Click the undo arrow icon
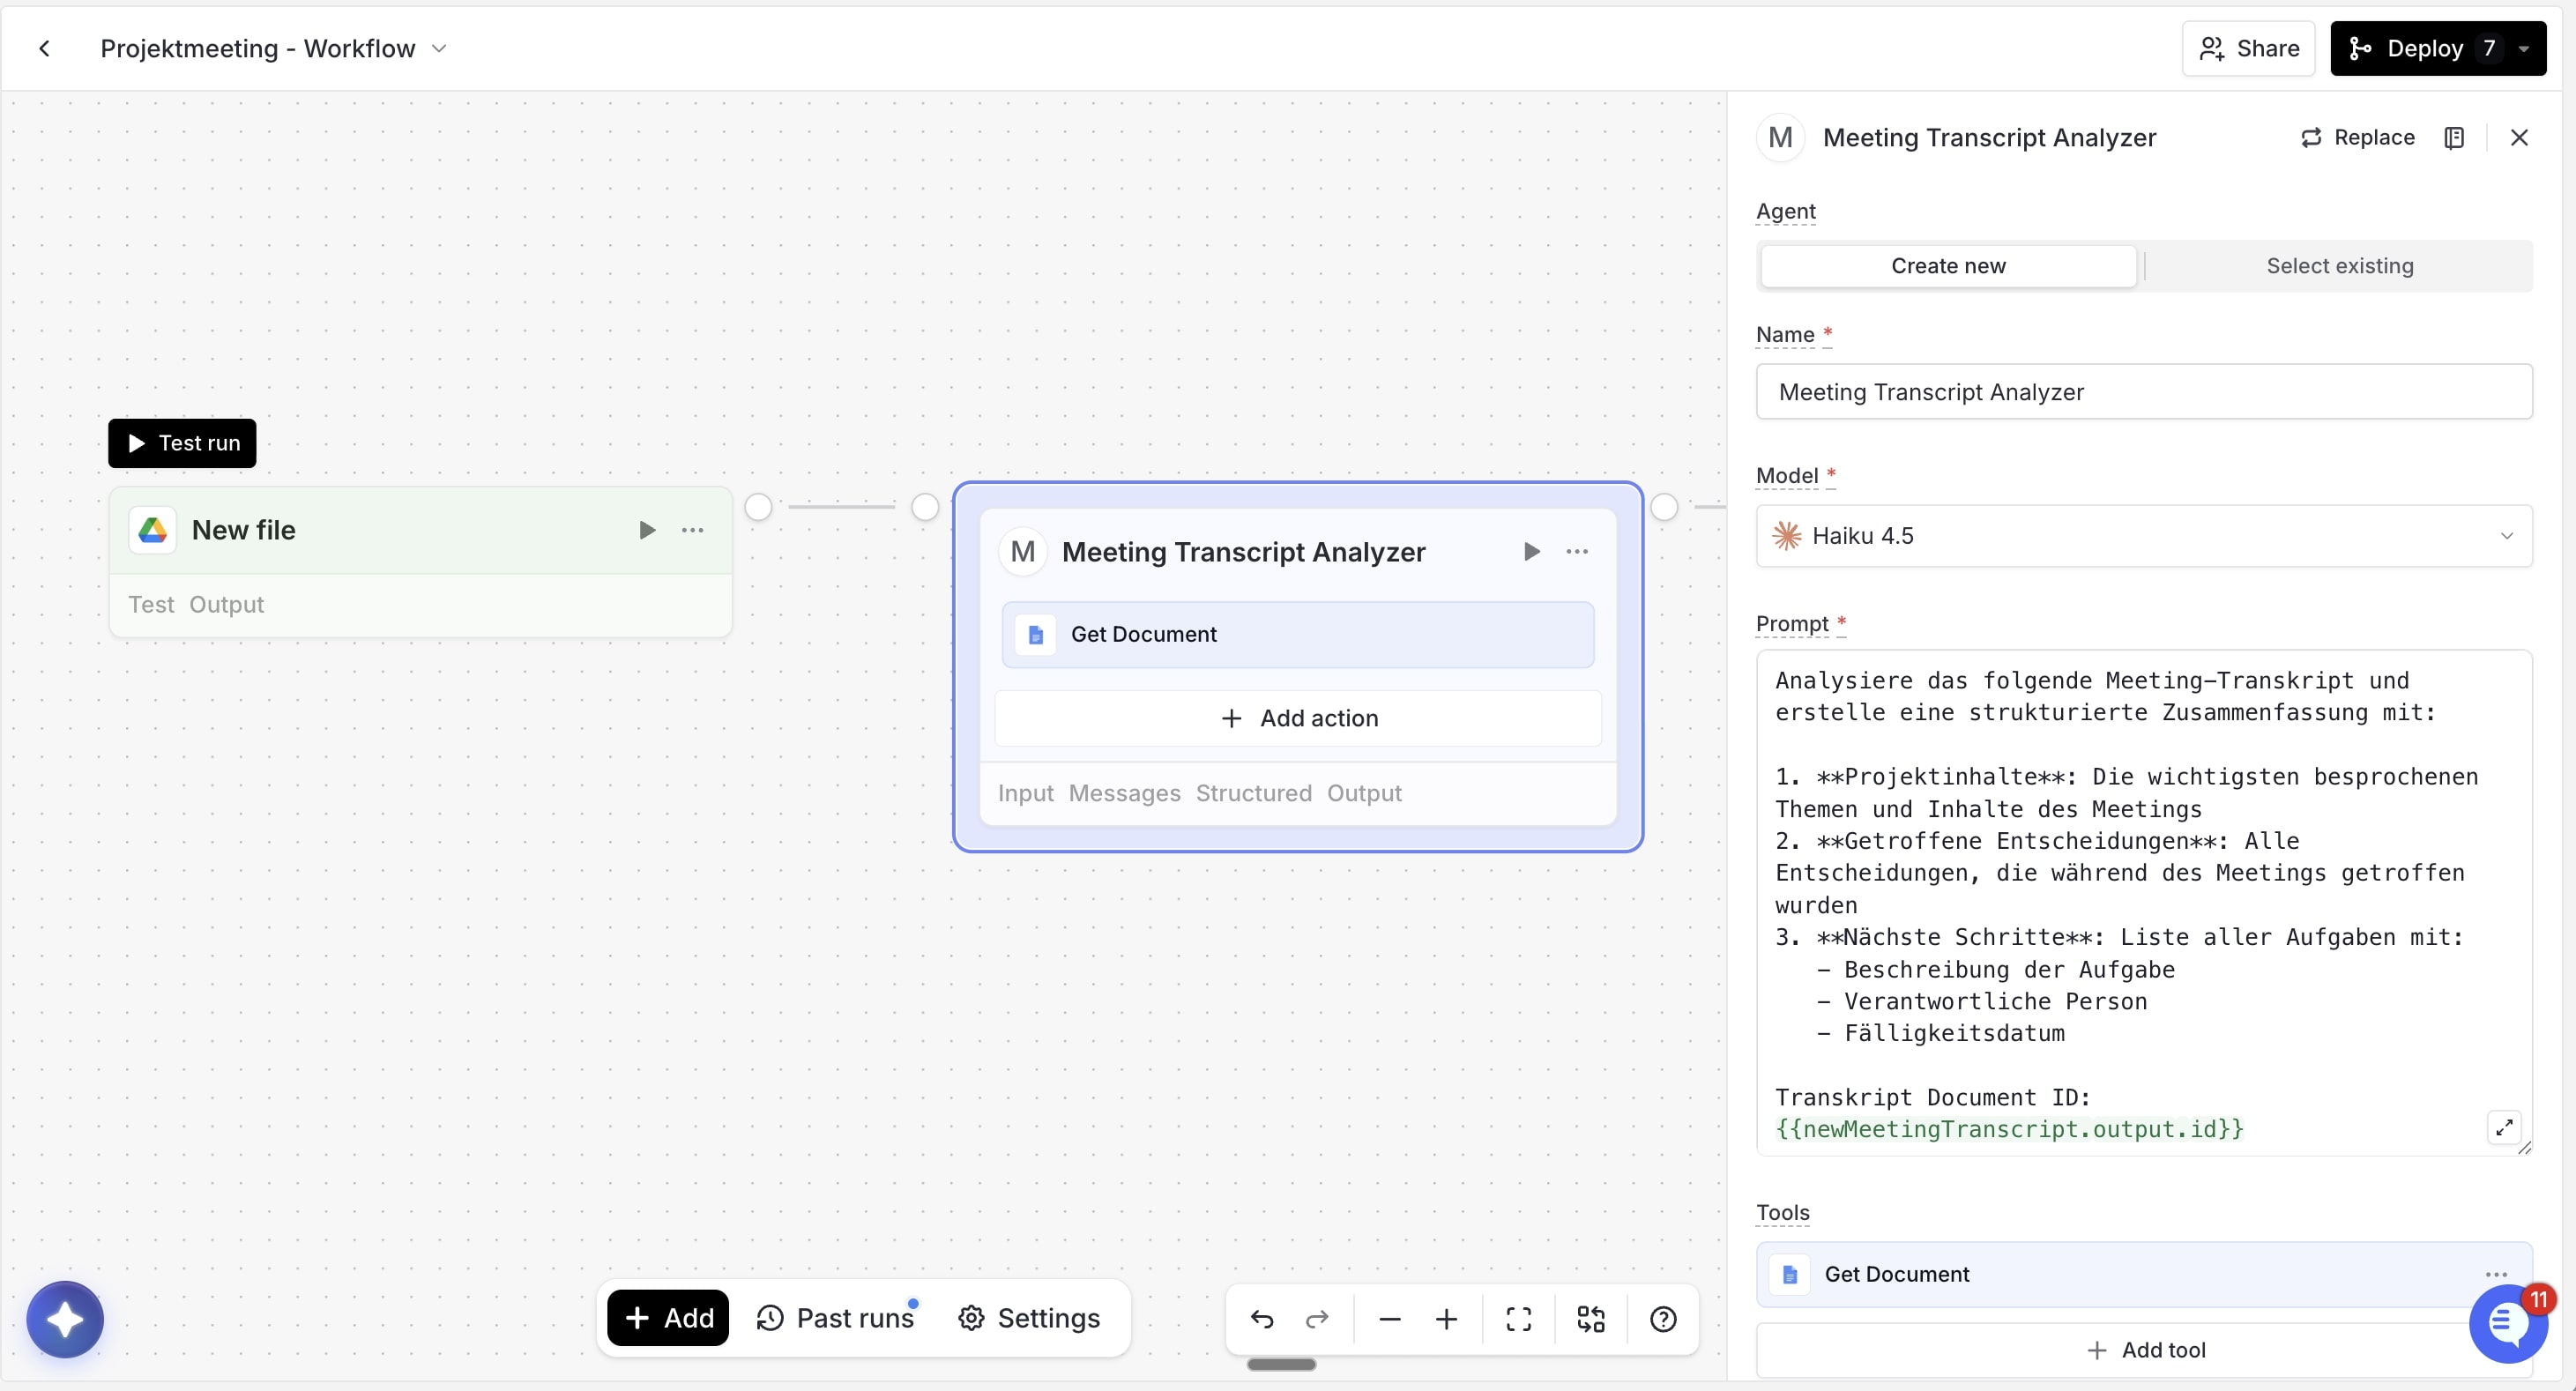 click(1262, 1319)
